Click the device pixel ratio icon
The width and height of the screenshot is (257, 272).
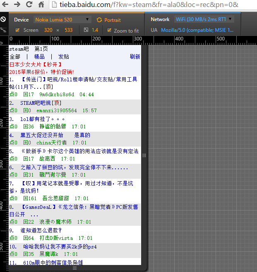tap(86, 30)
